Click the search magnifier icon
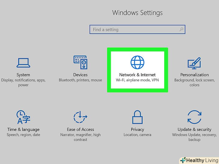 click(x=181, y=29)
